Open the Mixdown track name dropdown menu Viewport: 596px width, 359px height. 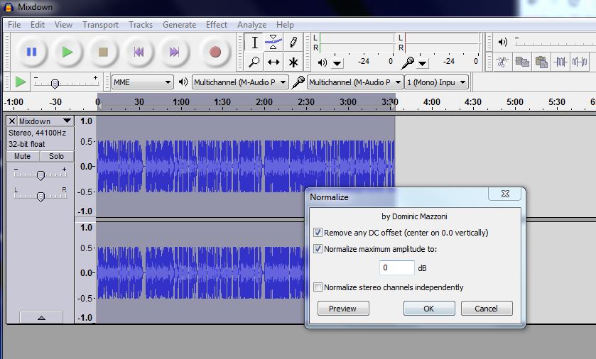pos(45,121)
